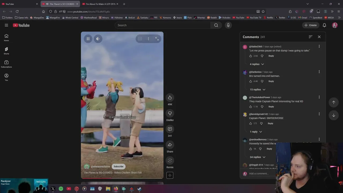
Task: Go to next Short with down arrow
Action: pyautogui.click(x=334, y=115)
